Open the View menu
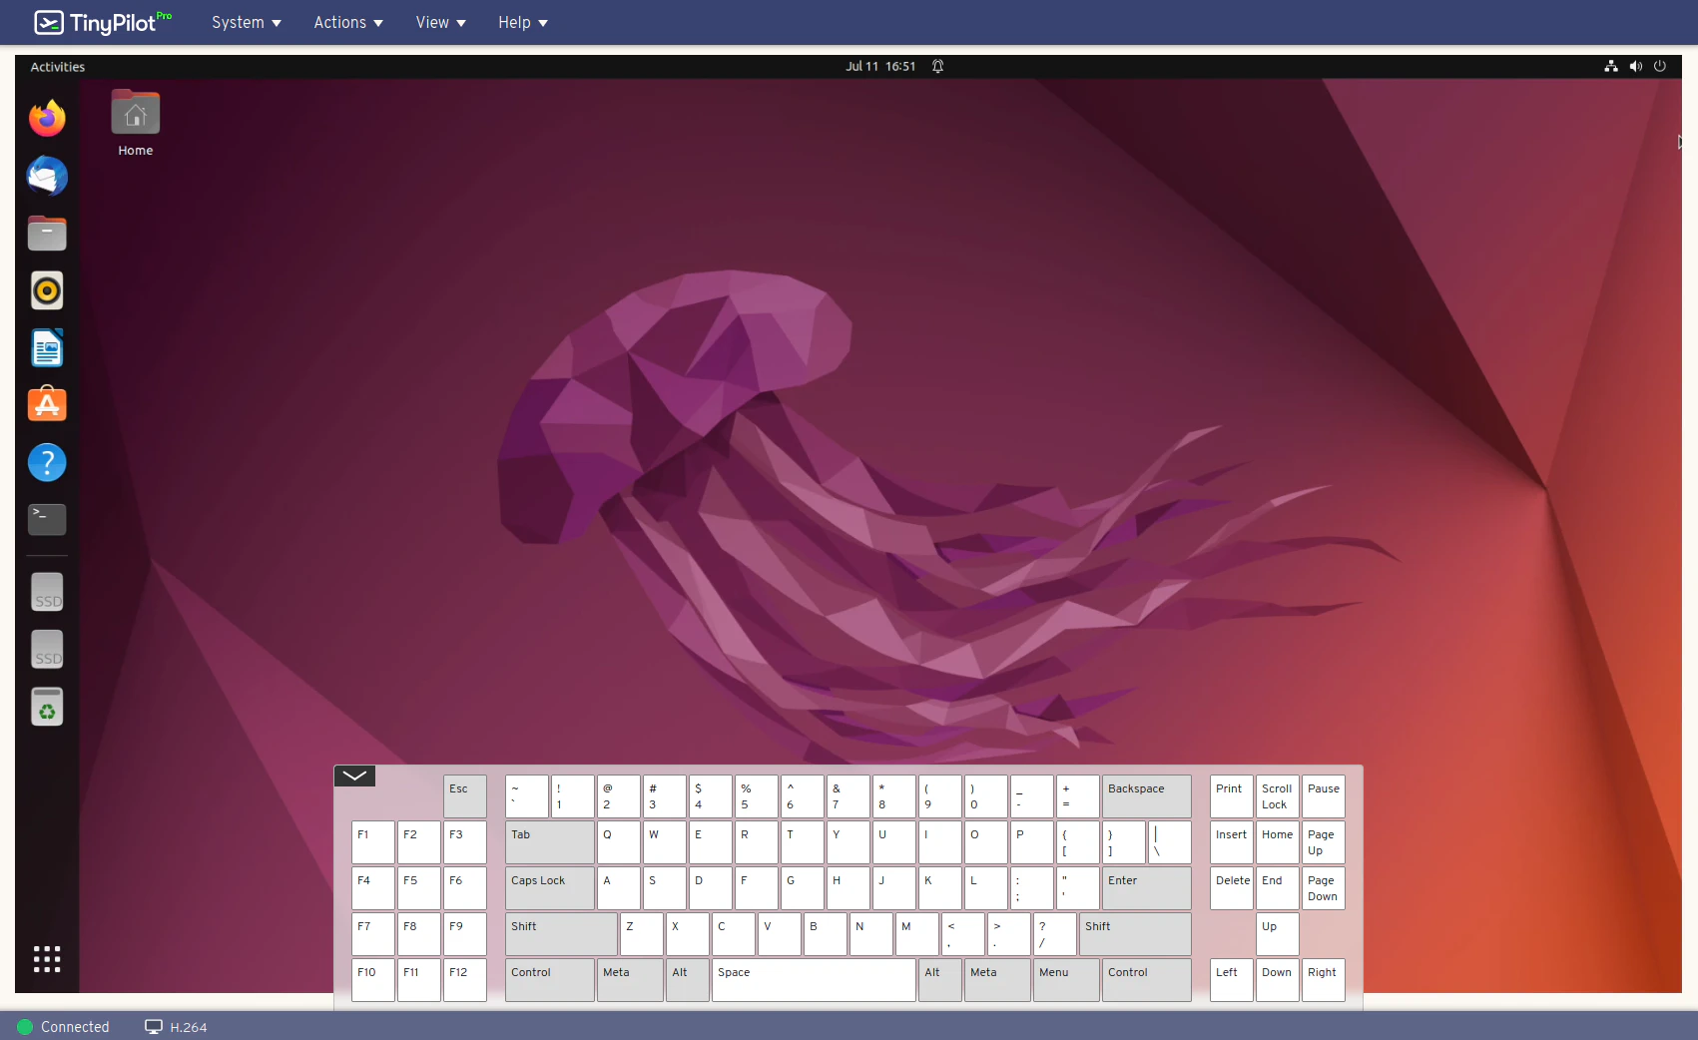This screenshot has width=1698, height=1040. 441,22
